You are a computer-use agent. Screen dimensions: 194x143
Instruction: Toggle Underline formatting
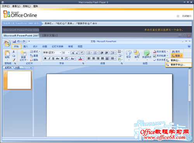[53, 58]
